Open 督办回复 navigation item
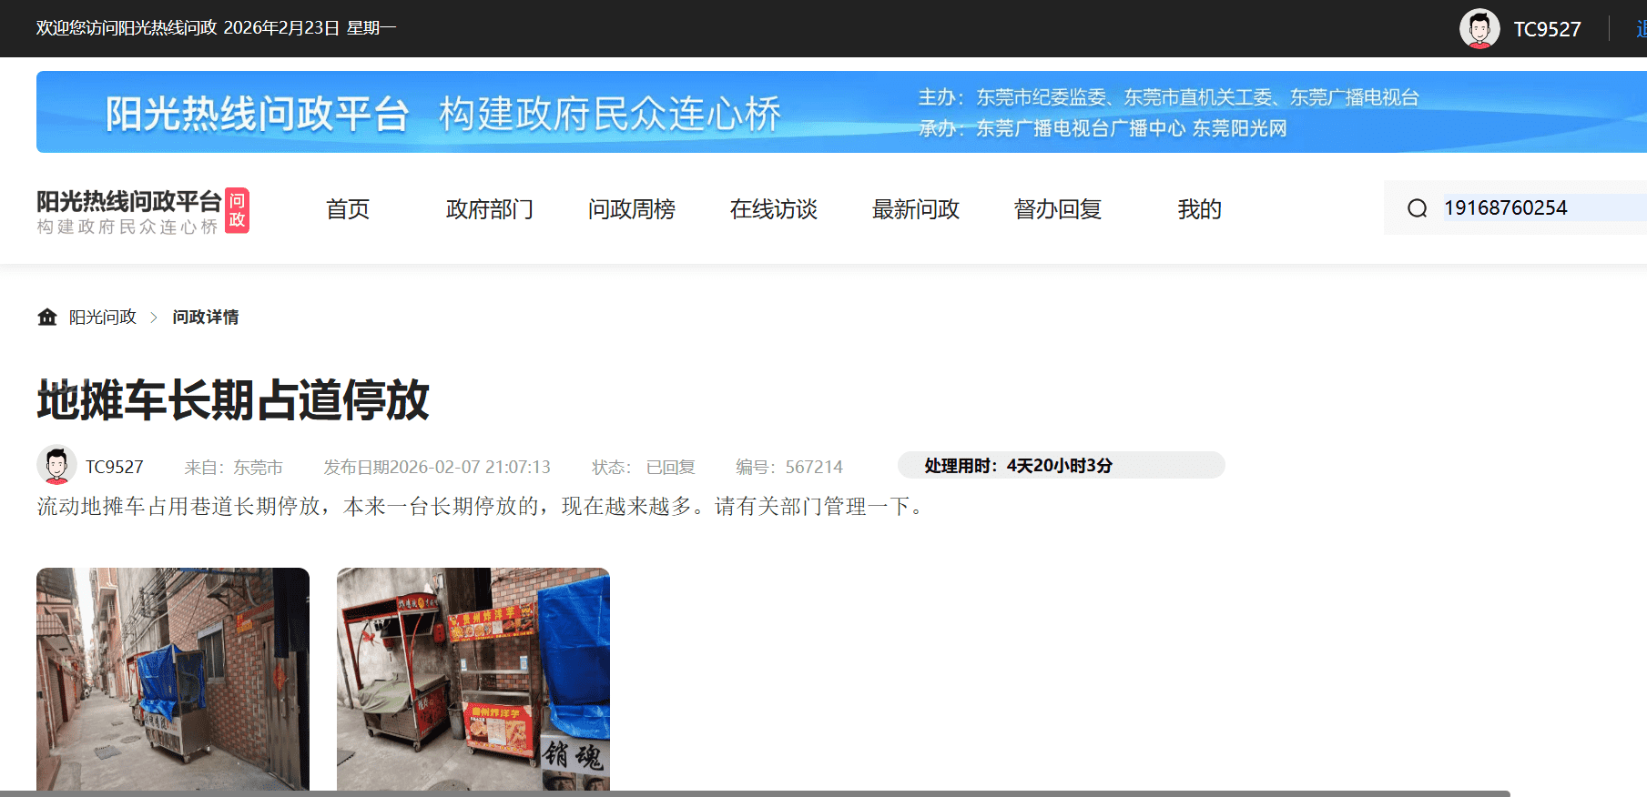The height and width of the screenshot is (797, 1647). pos(1057,209)
